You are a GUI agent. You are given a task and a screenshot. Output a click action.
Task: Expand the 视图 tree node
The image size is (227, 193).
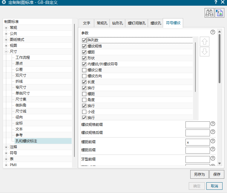[6, 46]
